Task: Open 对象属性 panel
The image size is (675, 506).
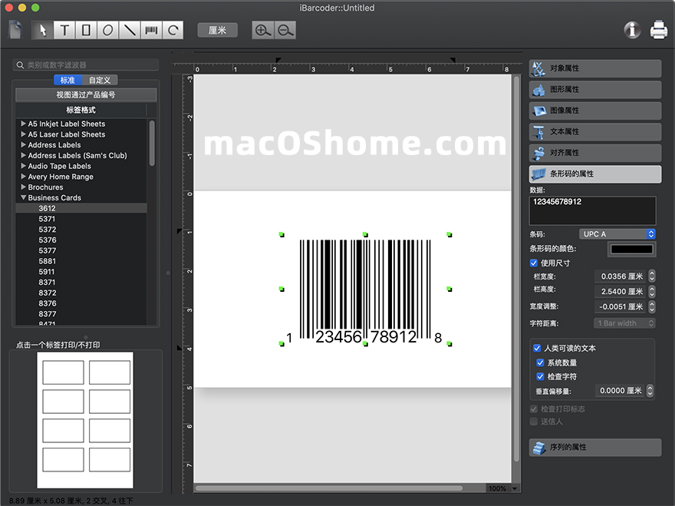Action: [595, 68]
